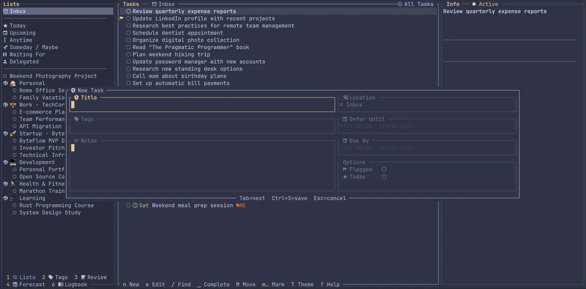Select the Anytime dots icon
This screenshot has width=586, height=289.
(x=5, y=40)
